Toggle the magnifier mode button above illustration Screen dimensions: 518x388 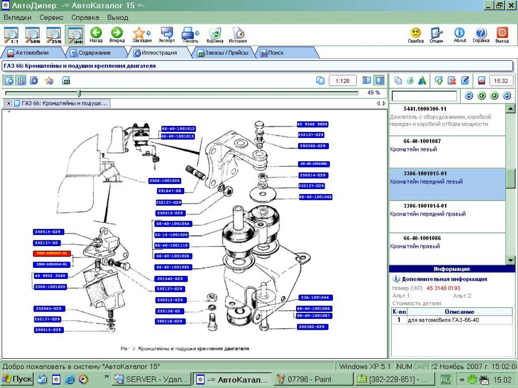coord(9,81)
